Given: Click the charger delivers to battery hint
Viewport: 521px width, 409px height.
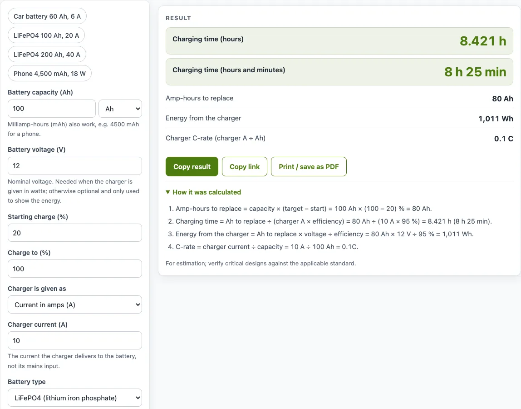Looking at the screenshot, I should coord(72,361).
